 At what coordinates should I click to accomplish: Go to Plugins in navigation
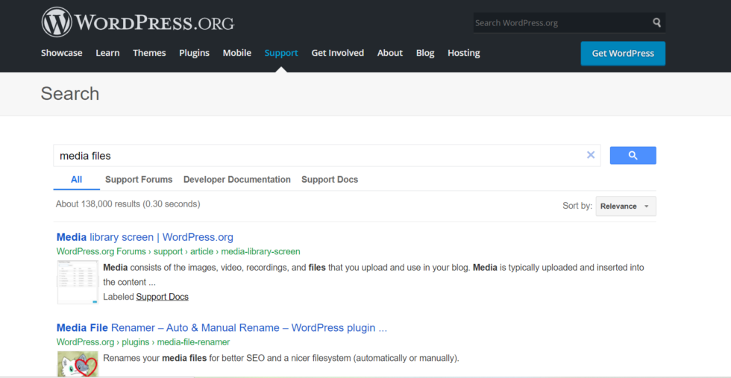[195, 53]
